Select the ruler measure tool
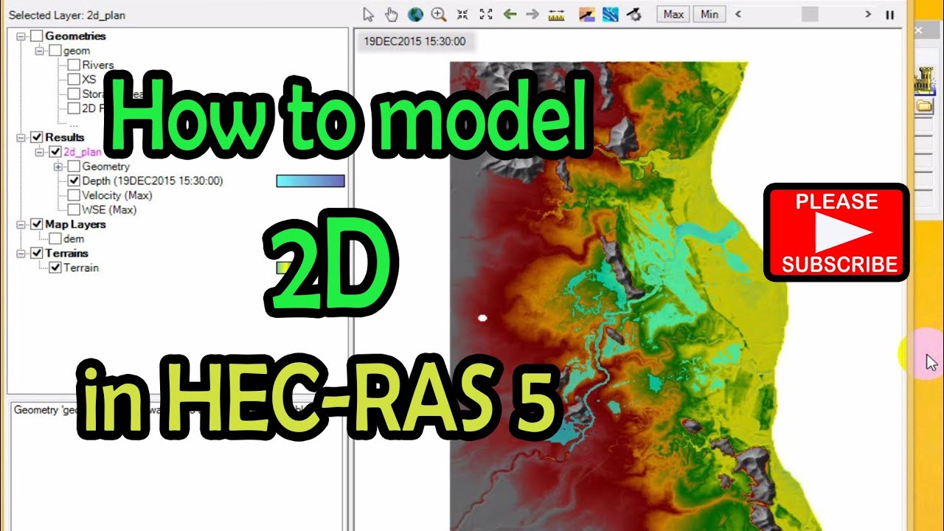944x531 pixels. [x=556, y=14]
